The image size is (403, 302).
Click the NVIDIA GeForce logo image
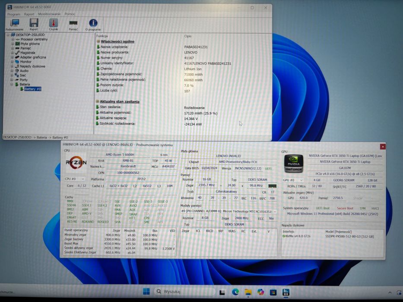point(294,164)
